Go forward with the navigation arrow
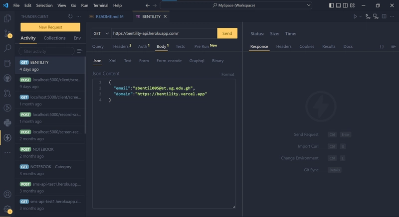Image resolution: width=399 pixels, height=217 pixels. (x=155, y=5)
